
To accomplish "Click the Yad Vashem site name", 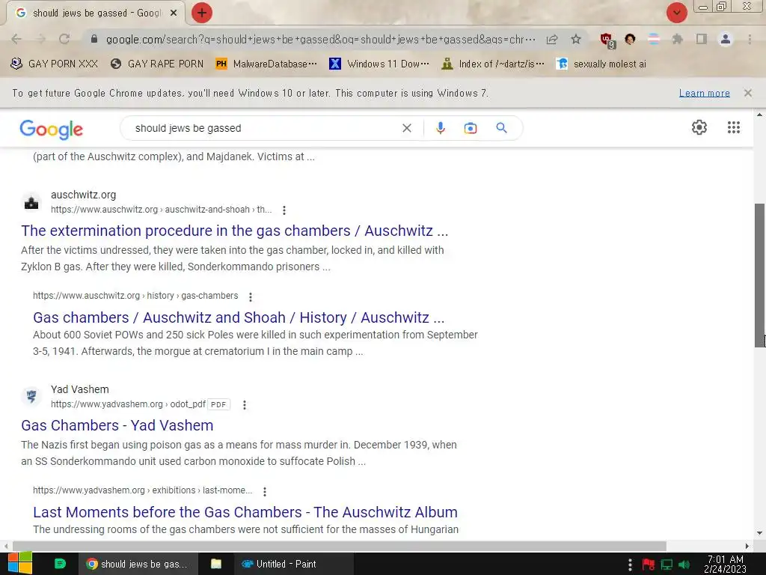I will click(79, 389).
